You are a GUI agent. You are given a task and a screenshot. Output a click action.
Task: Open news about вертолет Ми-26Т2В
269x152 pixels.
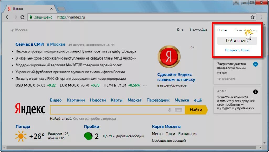click(x=68, y=65)
